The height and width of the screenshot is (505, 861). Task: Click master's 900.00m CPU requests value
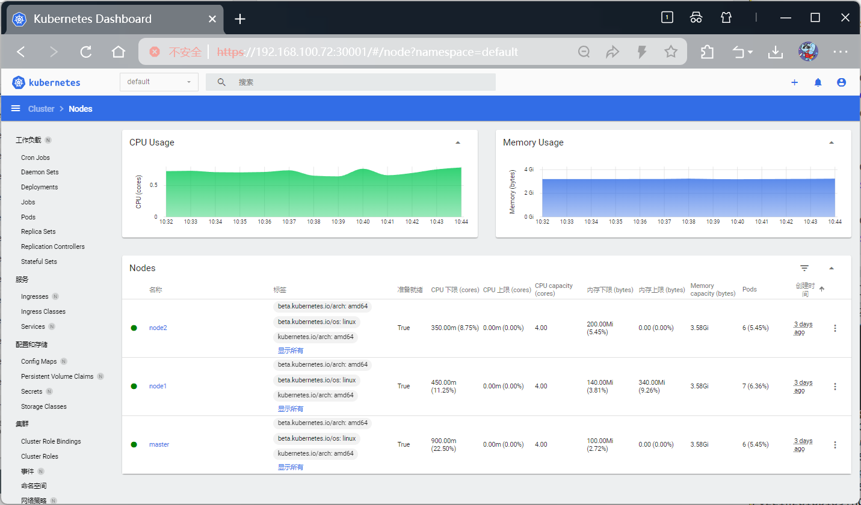[444, 444]
